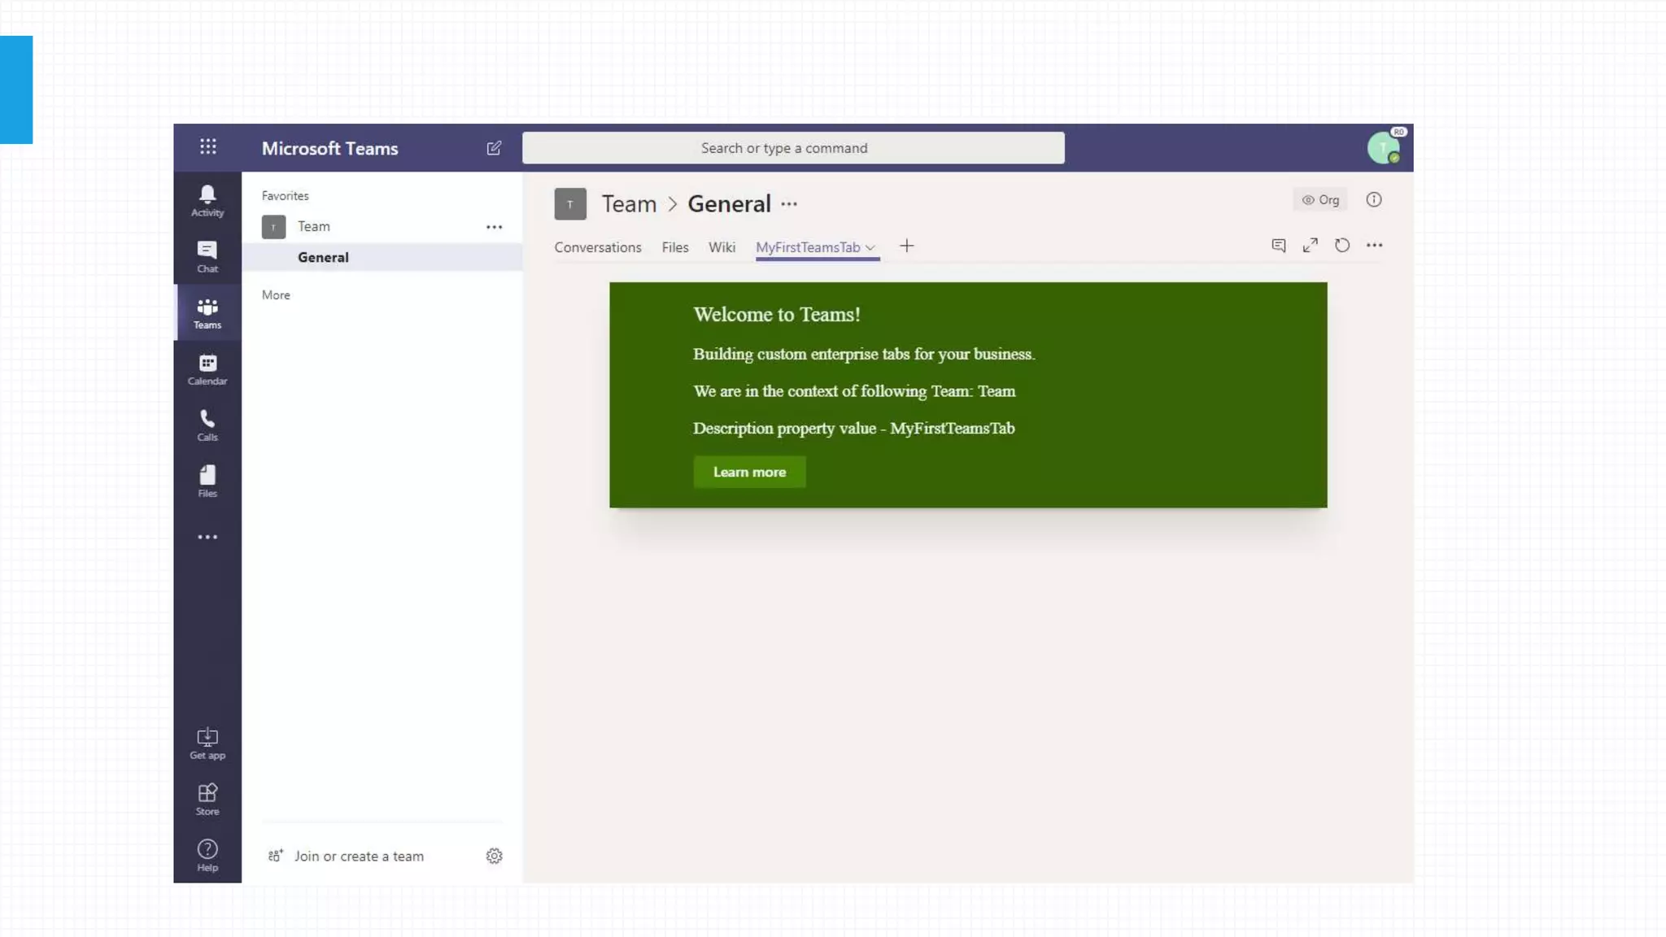Open Chat in the left rail

tap(207, 256)
